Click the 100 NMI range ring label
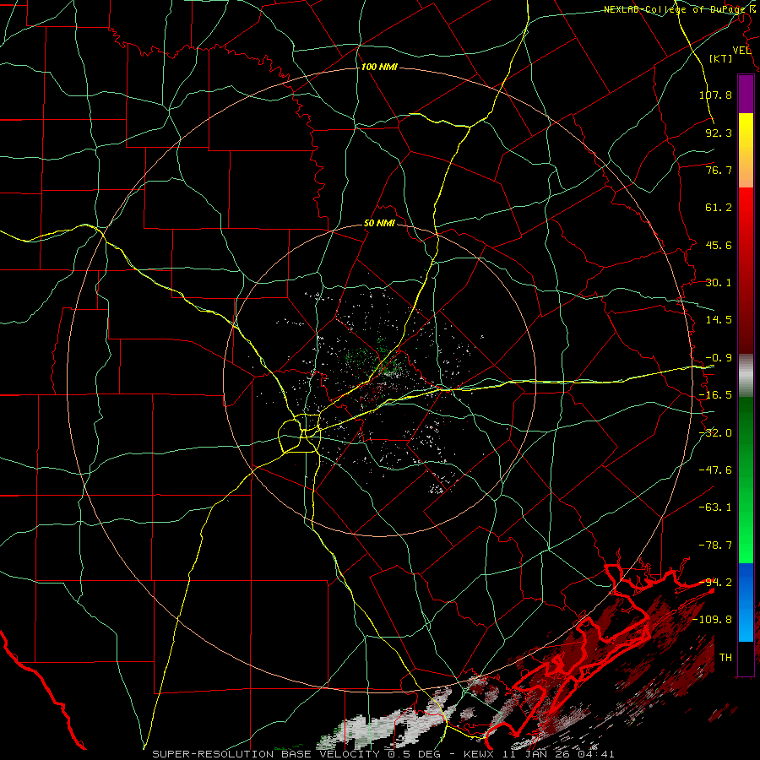Image resolution: width=760 pixels, height=760 pixels. point(379,67)
